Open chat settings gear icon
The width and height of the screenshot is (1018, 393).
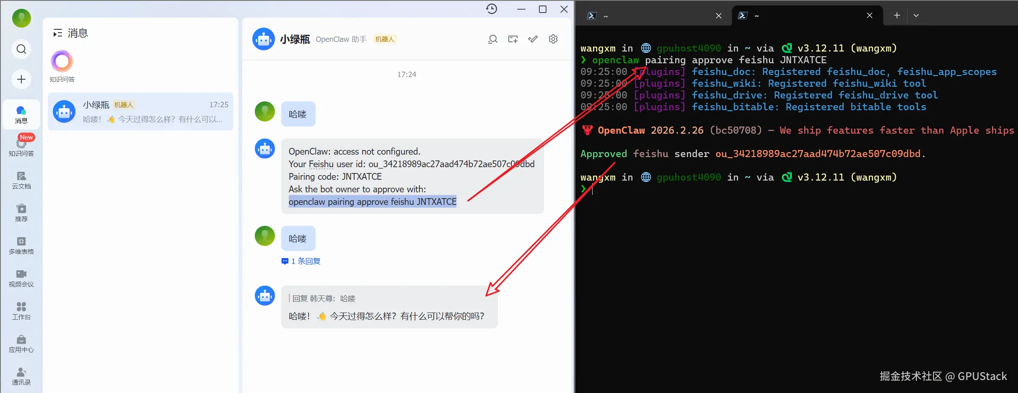click(x=553, y=39)
